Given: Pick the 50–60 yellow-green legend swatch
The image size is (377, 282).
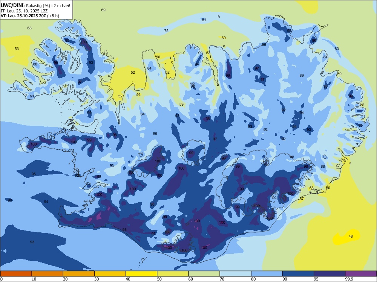Looking at the screenshot, I should tap(173, 274).
